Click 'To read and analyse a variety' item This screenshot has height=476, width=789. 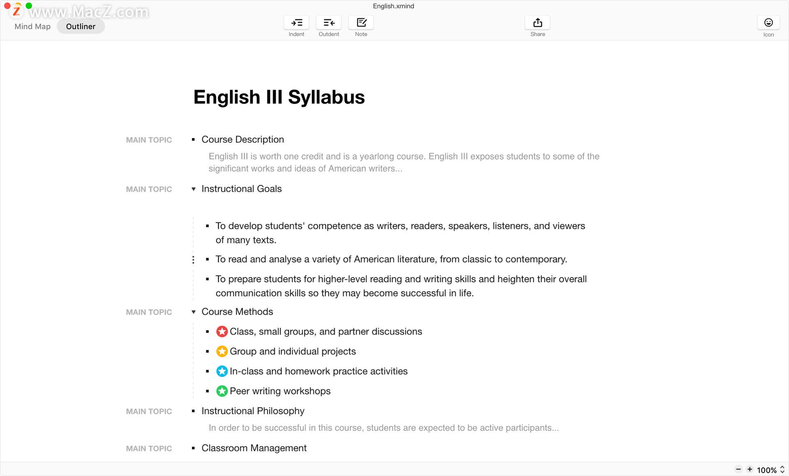tap(391, 260)
